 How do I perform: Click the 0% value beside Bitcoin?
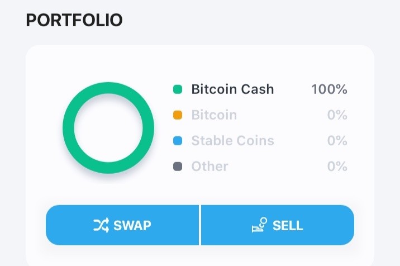point(337,115)
